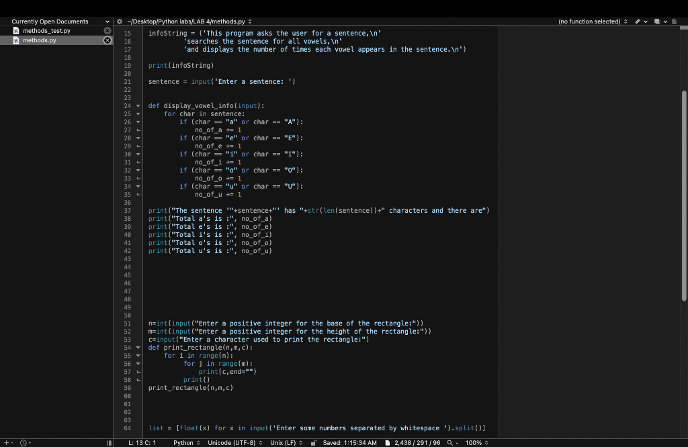Screen dimensions: 688x447
Task: Click line number 64 in the gutter
Action: point(127,428)
